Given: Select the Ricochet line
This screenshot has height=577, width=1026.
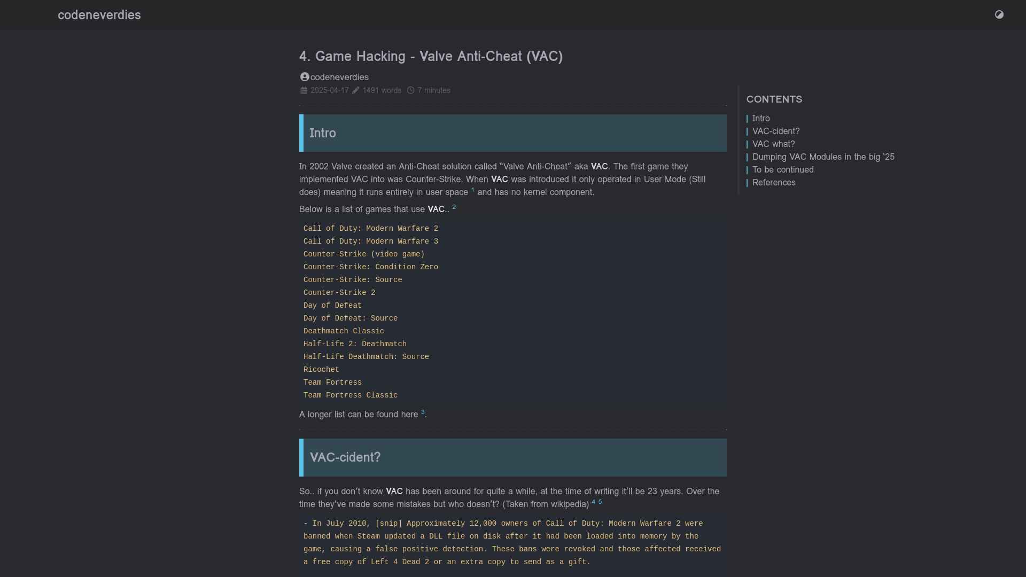Looking at the screenshot, I should tap(321, 370).
